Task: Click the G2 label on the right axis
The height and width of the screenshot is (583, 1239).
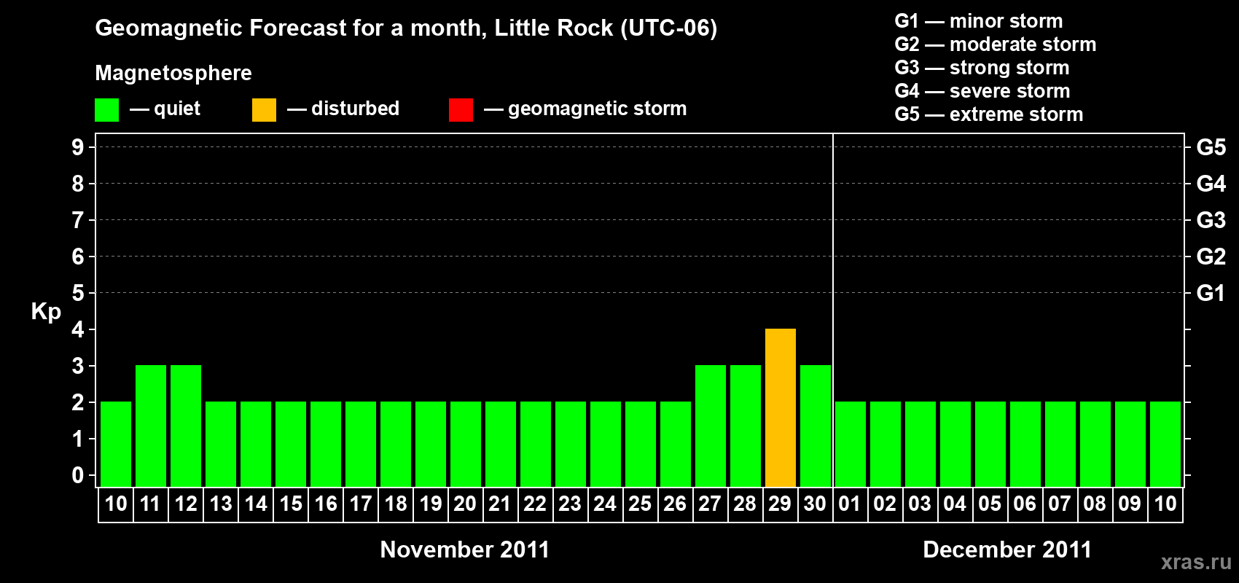Action: [x=1211, y=257]
